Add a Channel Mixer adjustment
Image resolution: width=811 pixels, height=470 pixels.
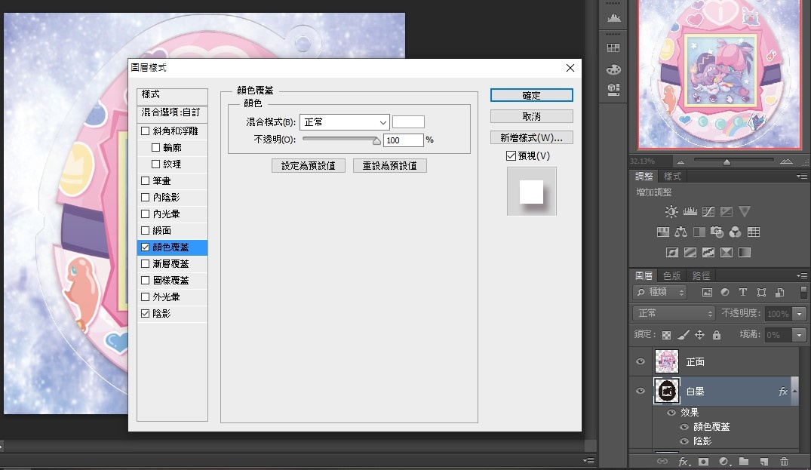pyautogui.click(x=735, y=232)
